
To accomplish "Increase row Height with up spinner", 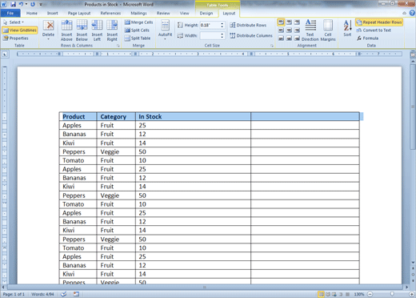I will pyautogui.click(x=222, y=23).
